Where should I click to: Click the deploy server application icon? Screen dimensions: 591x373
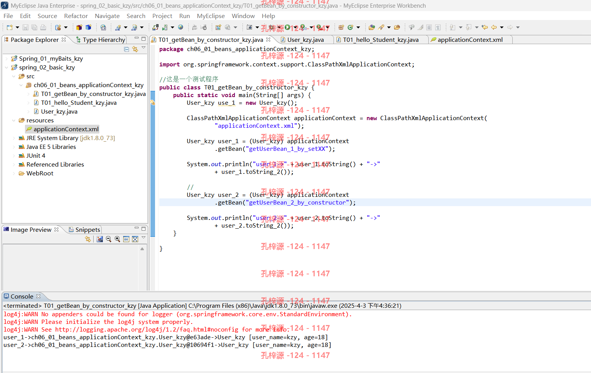coord(155,27)
